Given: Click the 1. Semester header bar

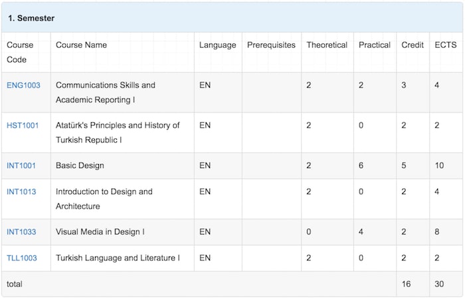Looking at the screenshot, I should click(x=232, y=18).
